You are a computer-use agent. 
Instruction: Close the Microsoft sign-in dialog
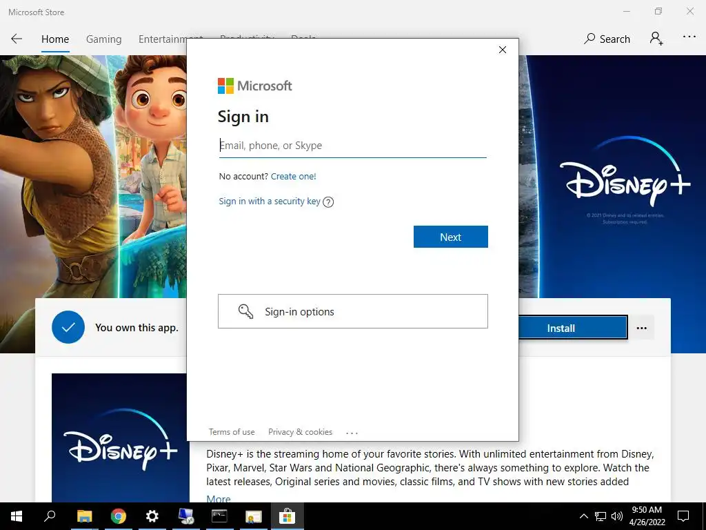[x=503, y=50]
